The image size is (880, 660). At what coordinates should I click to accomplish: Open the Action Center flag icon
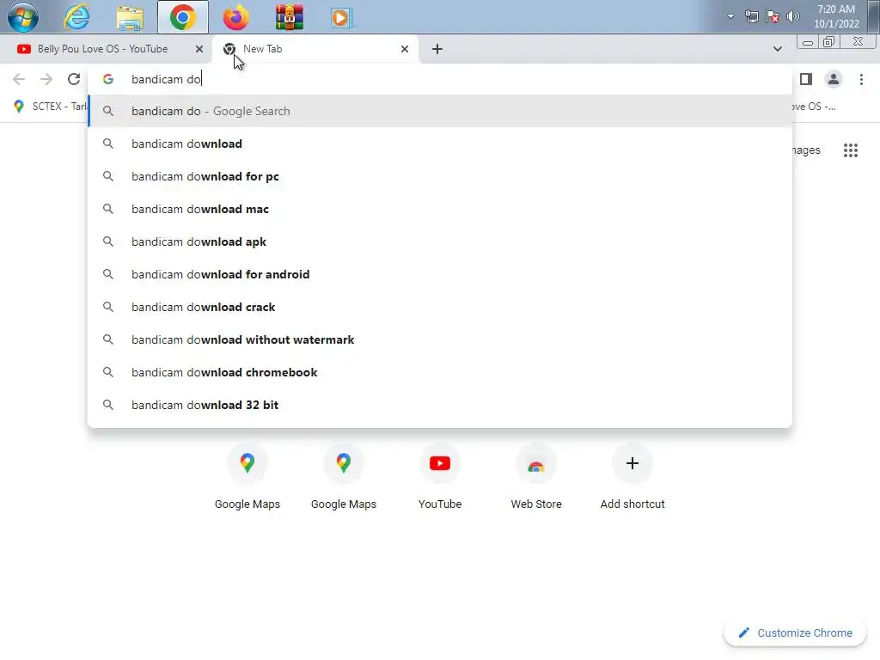773,16
